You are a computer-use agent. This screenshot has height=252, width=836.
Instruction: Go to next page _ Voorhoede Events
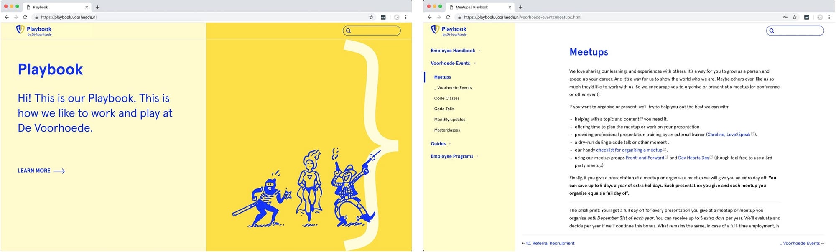tap(802, 243)
